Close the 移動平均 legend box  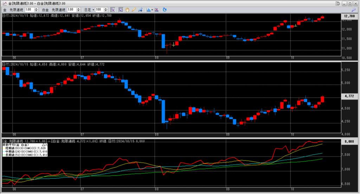coord(46,144)
